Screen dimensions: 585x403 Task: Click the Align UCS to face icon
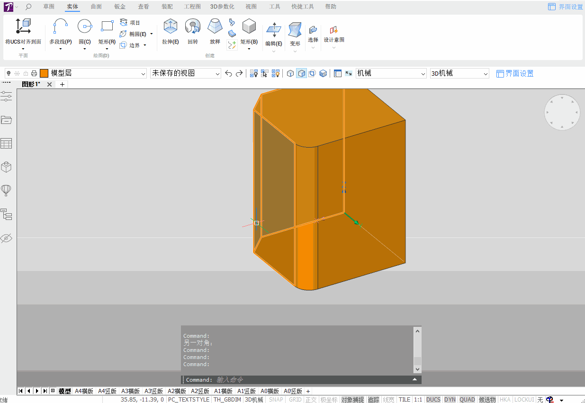click(23, 26)
